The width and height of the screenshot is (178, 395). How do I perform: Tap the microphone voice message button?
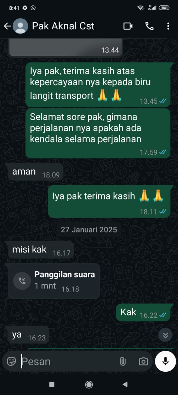tap(166, 361)
